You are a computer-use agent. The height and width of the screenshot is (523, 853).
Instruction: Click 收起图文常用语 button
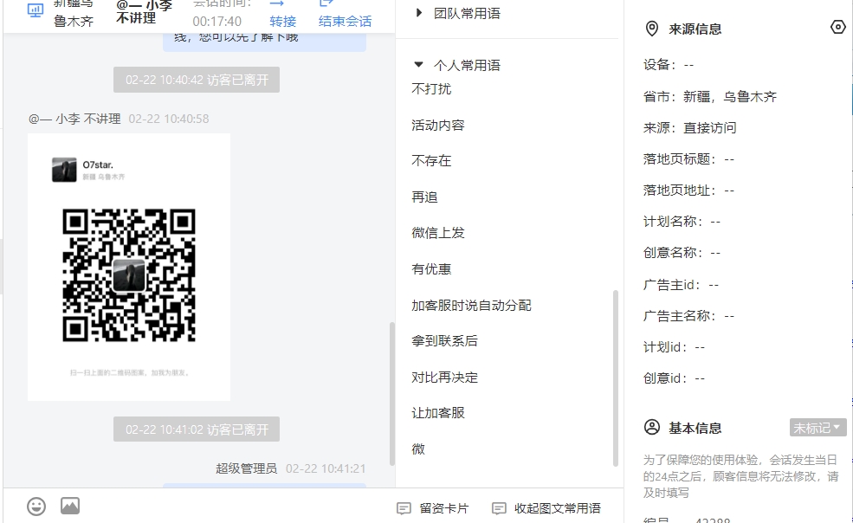546,508
